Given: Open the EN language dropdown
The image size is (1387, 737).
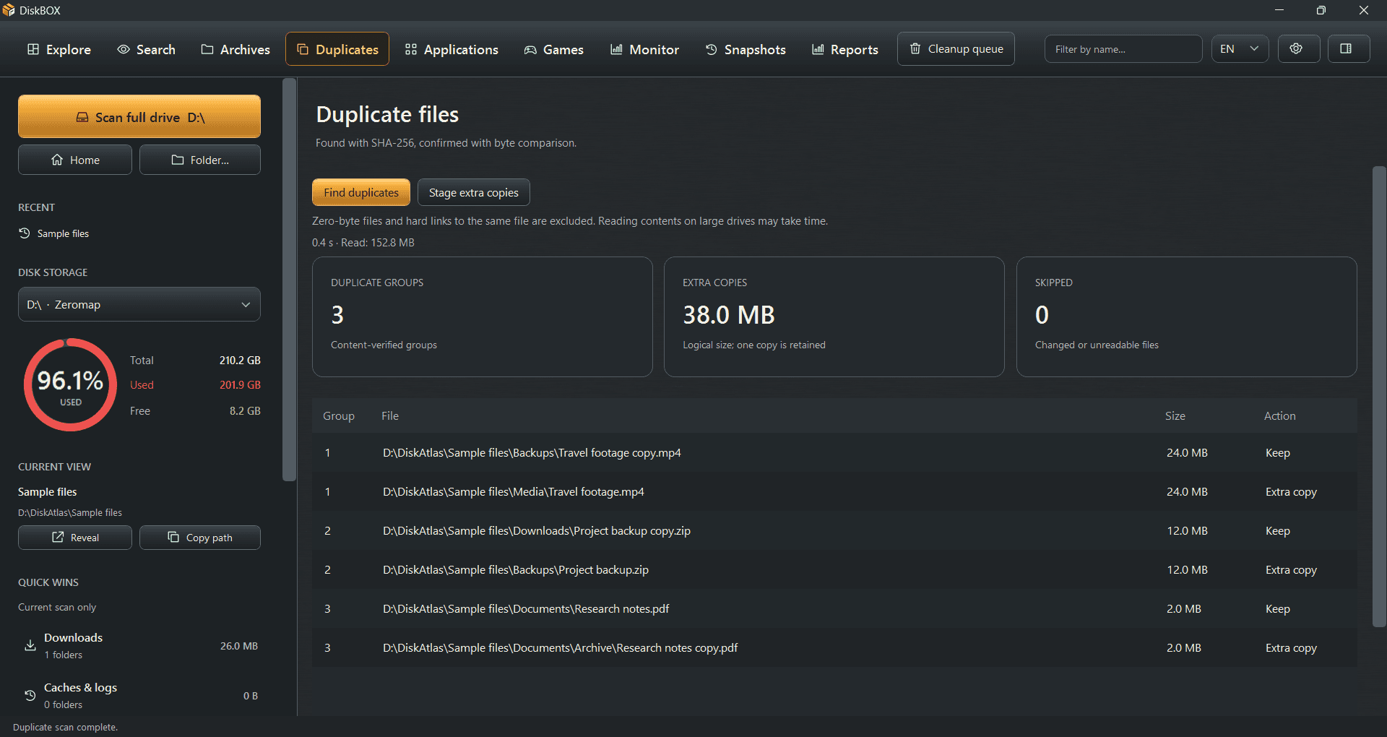Looking at the screenshot, I should point(1240,49).
